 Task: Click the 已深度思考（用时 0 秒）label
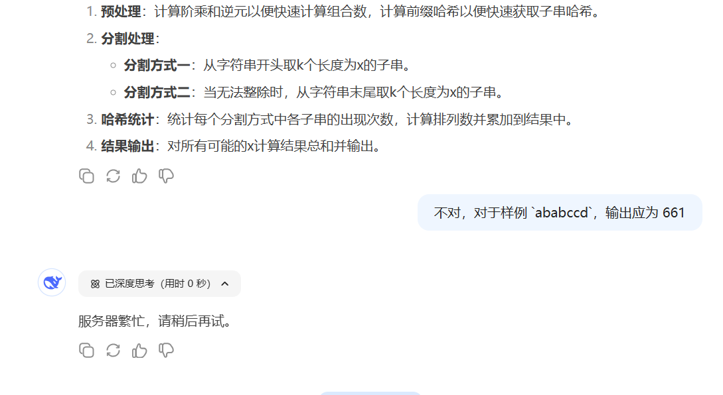click(x=158, y=284)
